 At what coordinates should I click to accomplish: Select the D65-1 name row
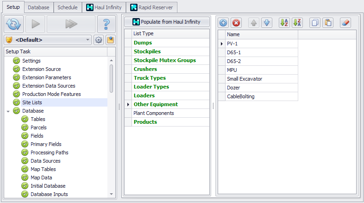[261, 52]
